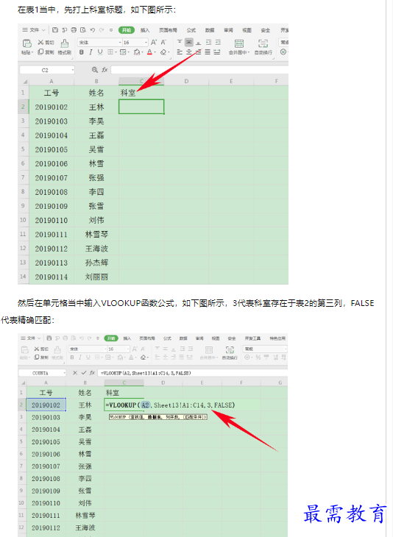393x537 pixels.
Task: Switch to the 公式 tab in the upper spreadsheet
Action: (x=191, y=30)
